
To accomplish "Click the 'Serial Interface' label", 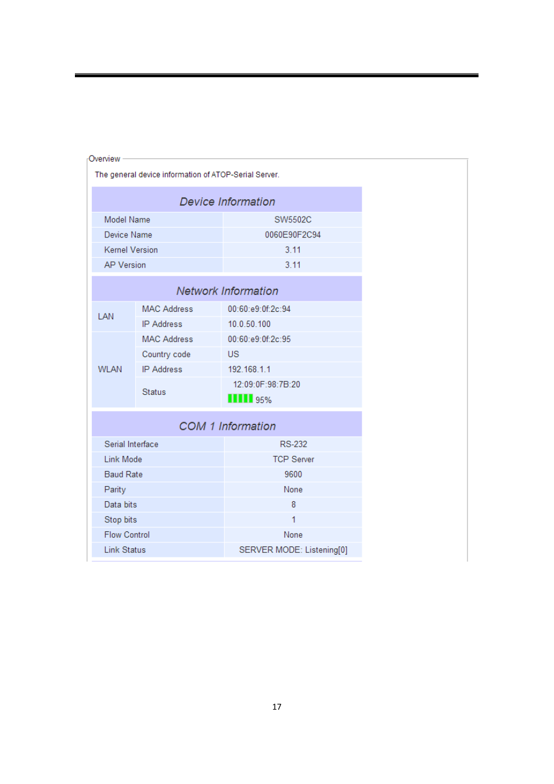I will [131, 444].
